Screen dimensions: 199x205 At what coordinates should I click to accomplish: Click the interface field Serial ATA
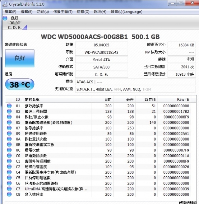coord(101,60)
